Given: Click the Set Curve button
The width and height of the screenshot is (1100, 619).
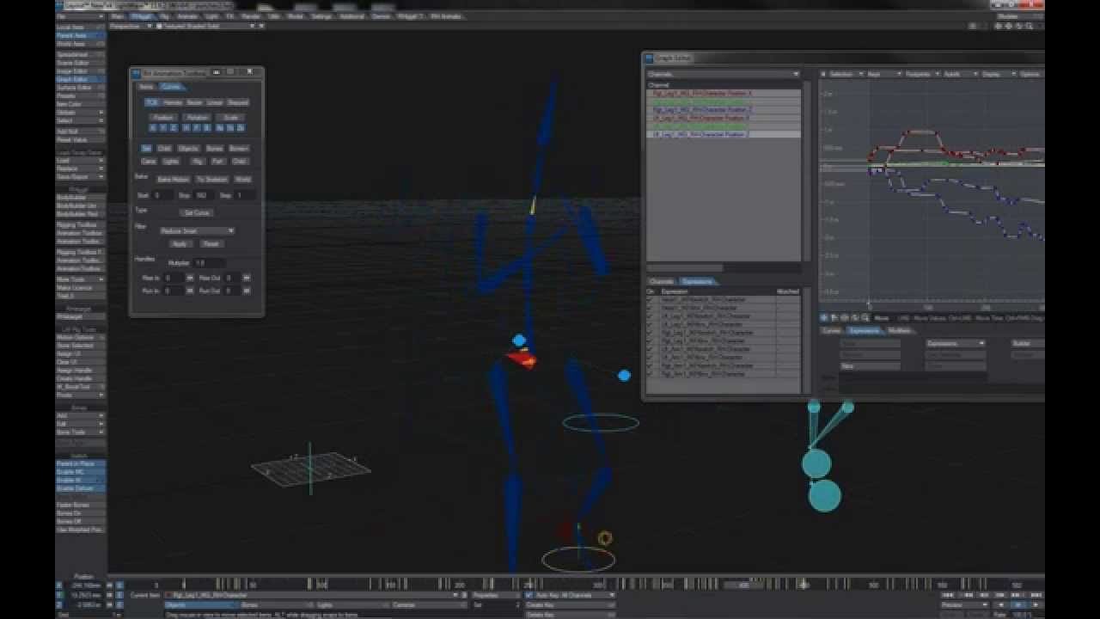Looking at the screenshot, I should pyautogui.click(x=197, y=212).
